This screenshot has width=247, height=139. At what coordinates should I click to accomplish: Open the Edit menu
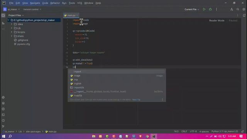pyautogui.click(x=18, y=3)
